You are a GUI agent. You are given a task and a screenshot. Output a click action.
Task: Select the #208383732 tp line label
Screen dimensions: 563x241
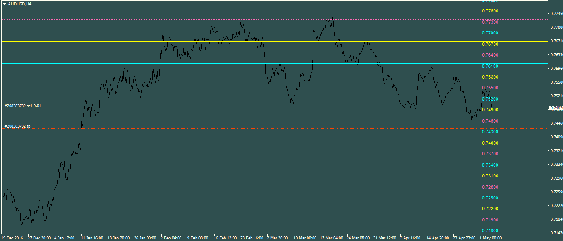point(17,126)
